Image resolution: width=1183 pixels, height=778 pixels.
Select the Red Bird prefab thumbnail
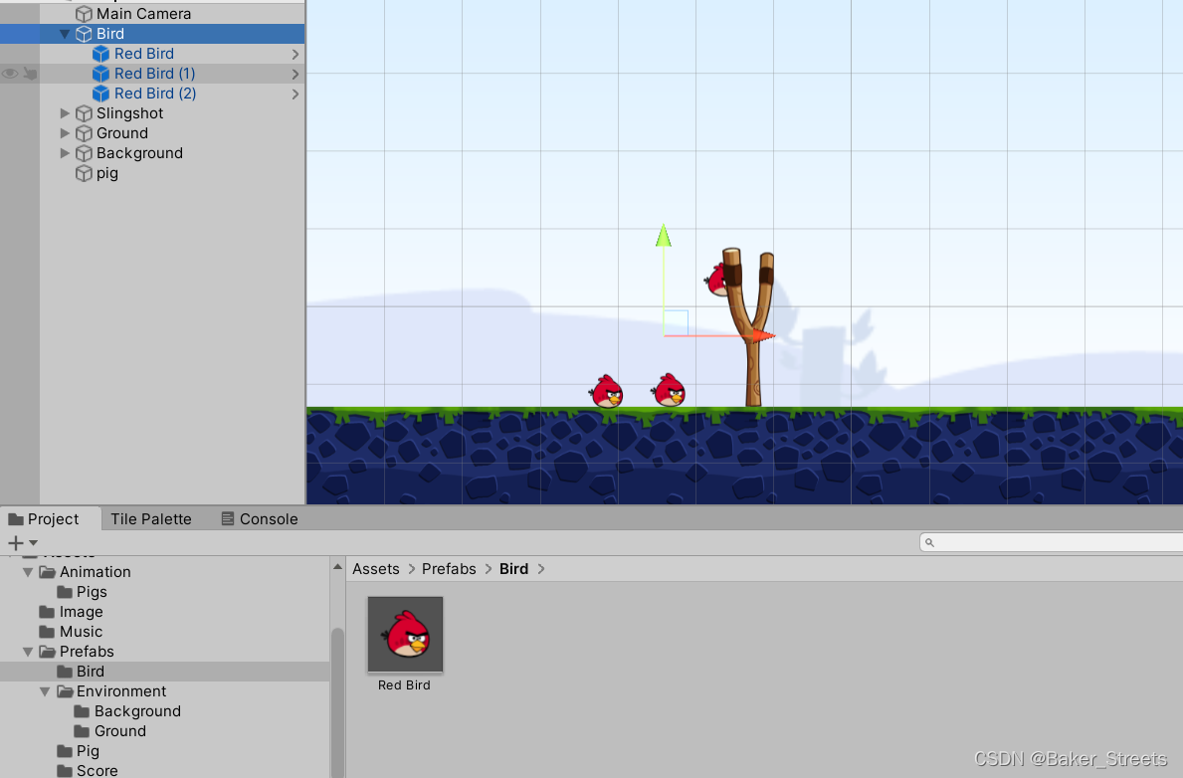[x=405, y=635]
